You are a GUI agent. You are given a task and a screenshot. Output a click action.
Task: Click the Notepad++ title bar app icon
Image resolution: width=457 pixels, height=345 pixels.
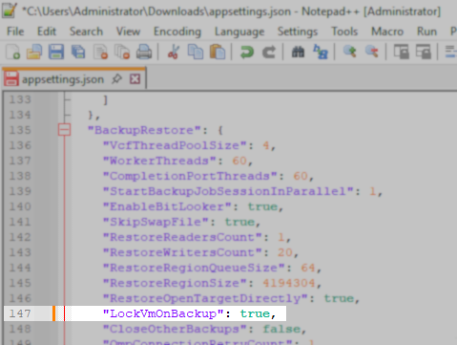click(10, 11)
